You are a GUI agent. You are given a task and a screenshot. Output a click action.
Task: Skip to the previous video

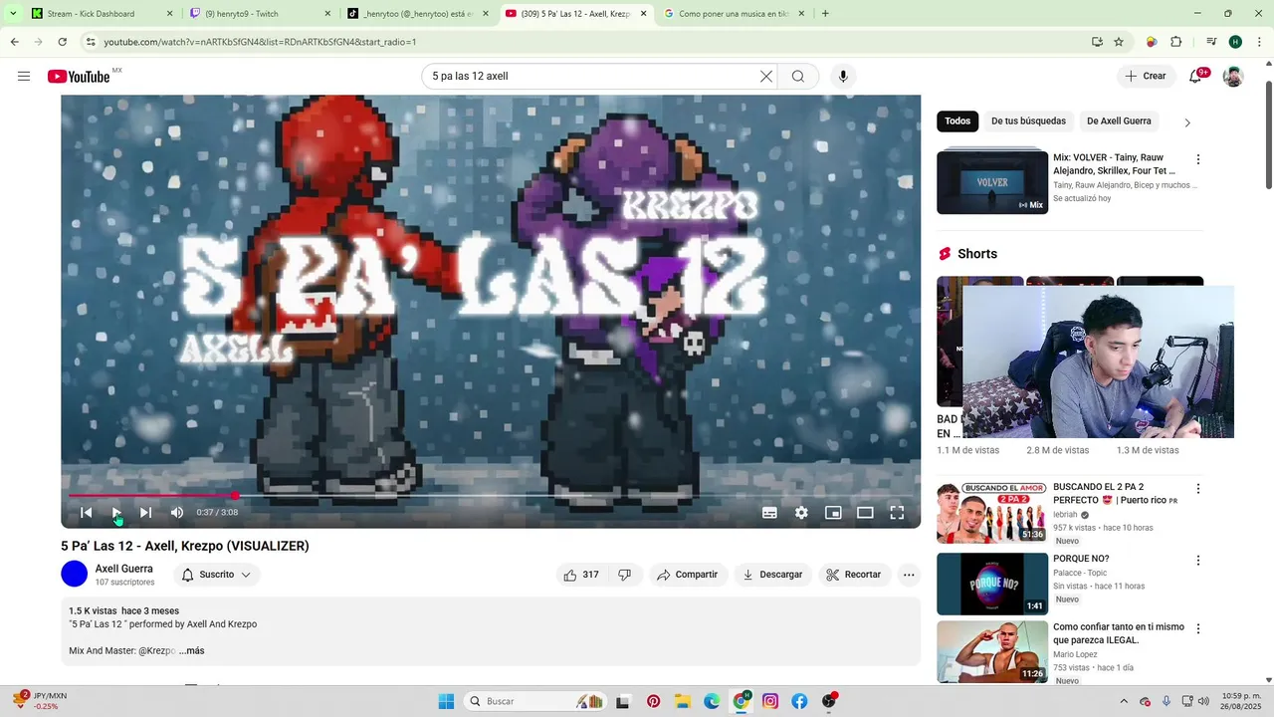pyautogui.click(x=87, y=513)
